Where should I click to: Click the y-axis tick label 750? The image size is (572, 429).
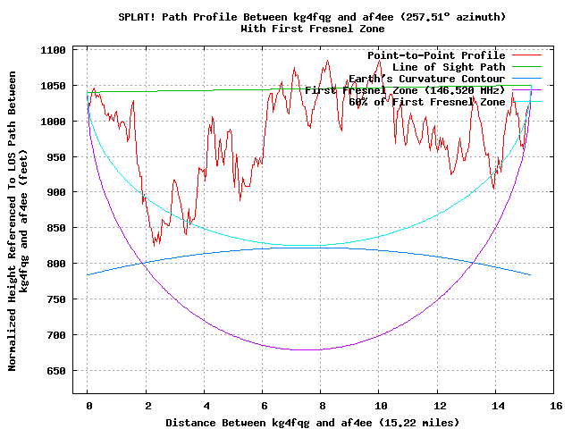[56, 299]
